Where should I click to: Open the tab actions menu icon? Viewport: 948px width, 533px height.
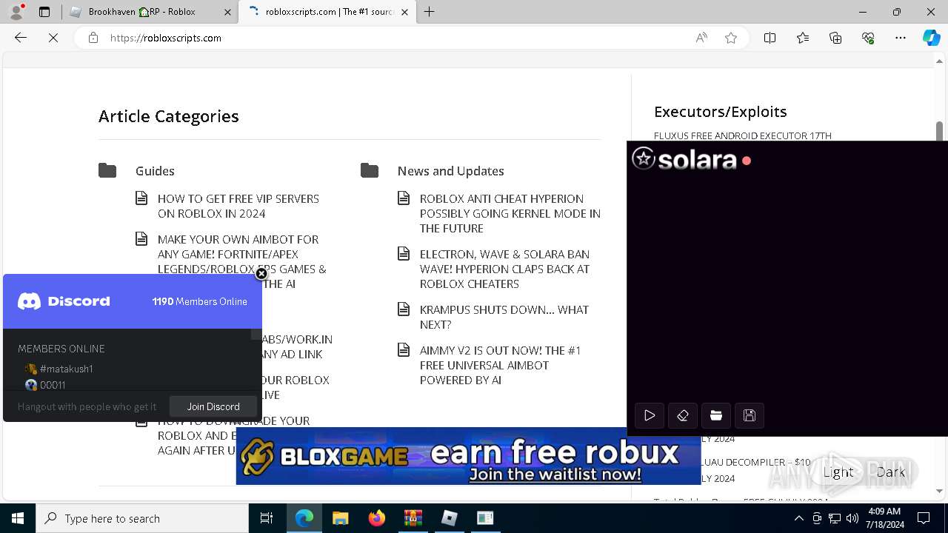(x=44, y=12)
